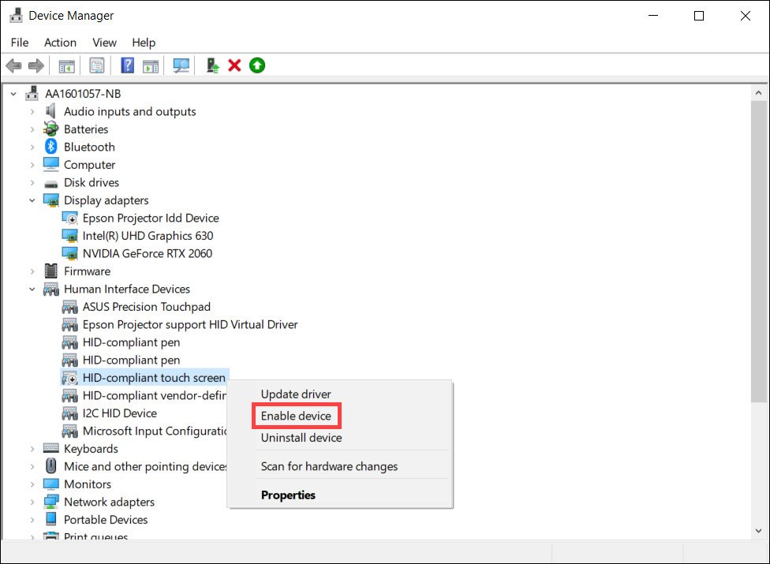Click the Scan for hardware changes toolbar icon
The image size is (770, 564).
pos(181,65)
